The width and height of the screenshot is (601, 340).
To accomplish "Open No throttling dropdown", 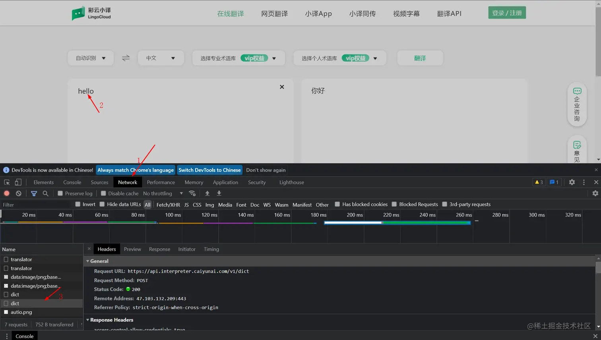I will click(x=163, y=193).
